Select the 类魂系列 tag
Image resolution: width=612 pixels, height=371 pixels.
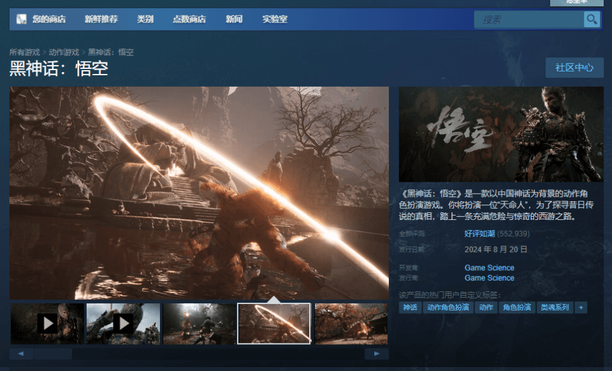pyautogui.click(x=555, y=307)
